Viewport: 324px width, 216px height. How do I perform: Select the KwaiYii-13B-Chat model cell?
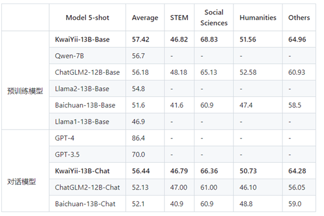coord(82,171)
